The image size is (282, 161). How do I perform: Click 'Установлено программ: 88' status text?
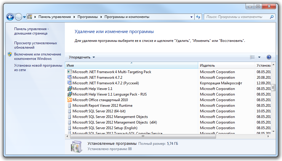(x=110, y=149)
